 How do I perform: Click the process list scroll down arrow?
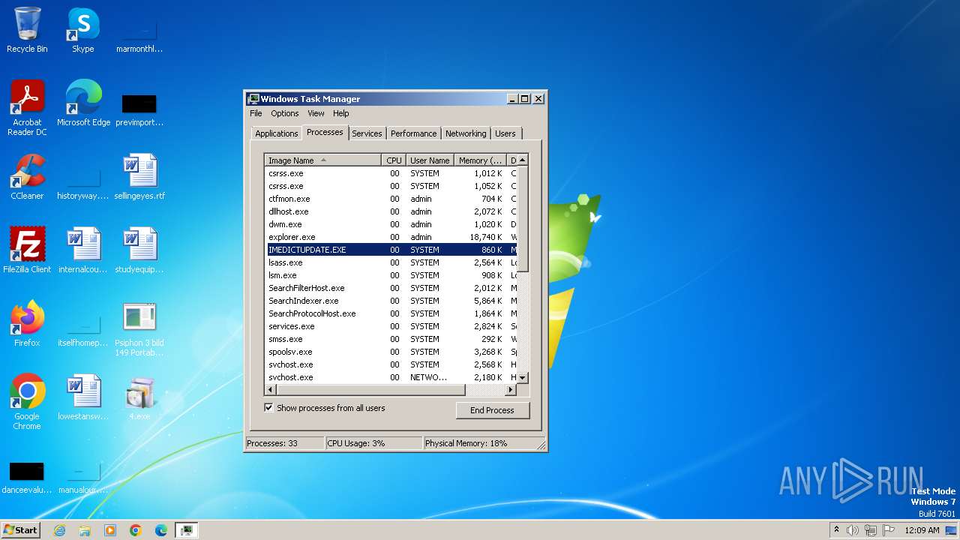click(523, 378)
